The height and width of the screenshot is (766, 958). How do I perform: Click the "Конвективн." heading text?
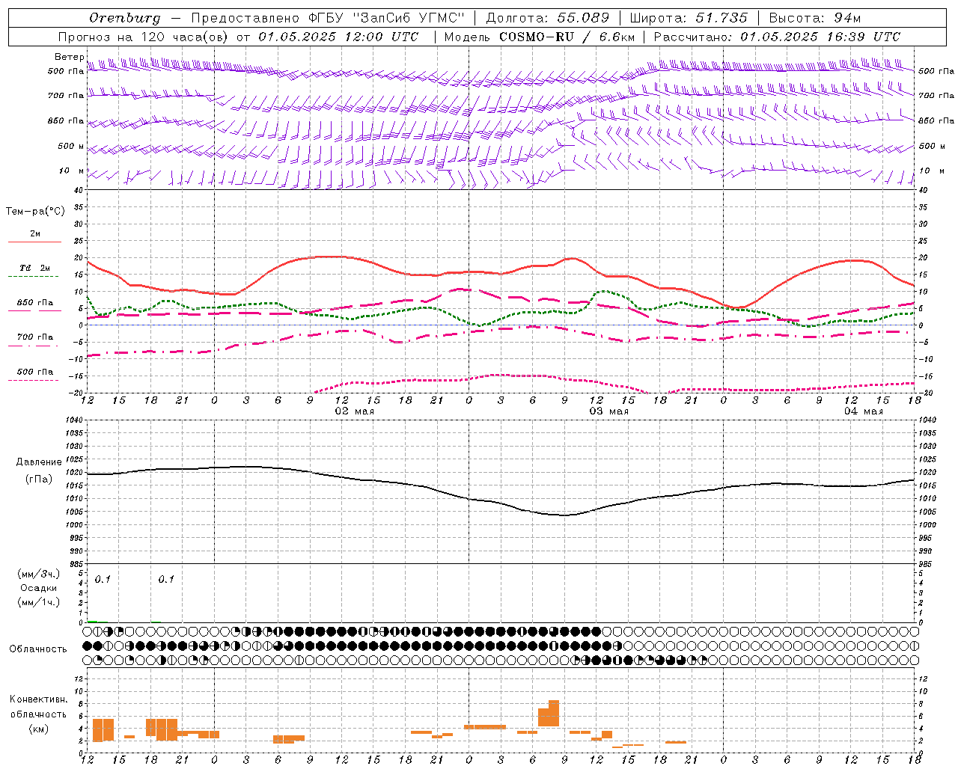pyautogui.click(x=38, y=699)
